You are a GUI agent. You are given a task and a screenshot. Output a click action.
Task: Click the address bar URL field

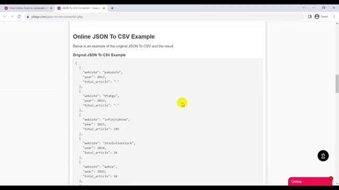[x=164, y=17]
